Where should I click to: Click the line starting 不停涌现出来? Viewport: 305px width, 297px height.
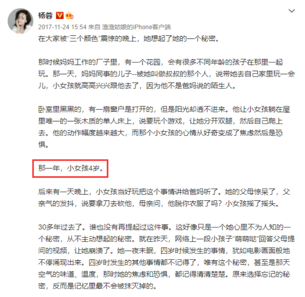(x=164, y=263)
